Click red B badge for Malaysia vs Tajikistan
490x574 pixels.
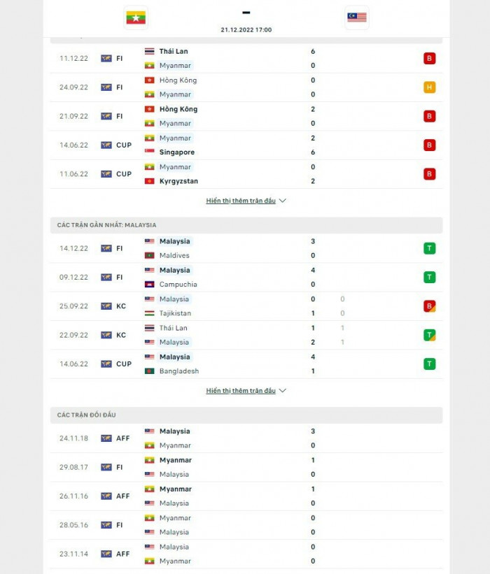pyautogui.click(x=429, y=306)
